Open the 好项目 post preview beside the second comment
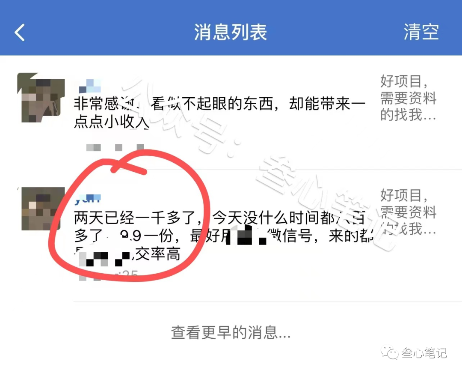The width and height of the screenshot is (462, 373). click(x=409, y=212)
